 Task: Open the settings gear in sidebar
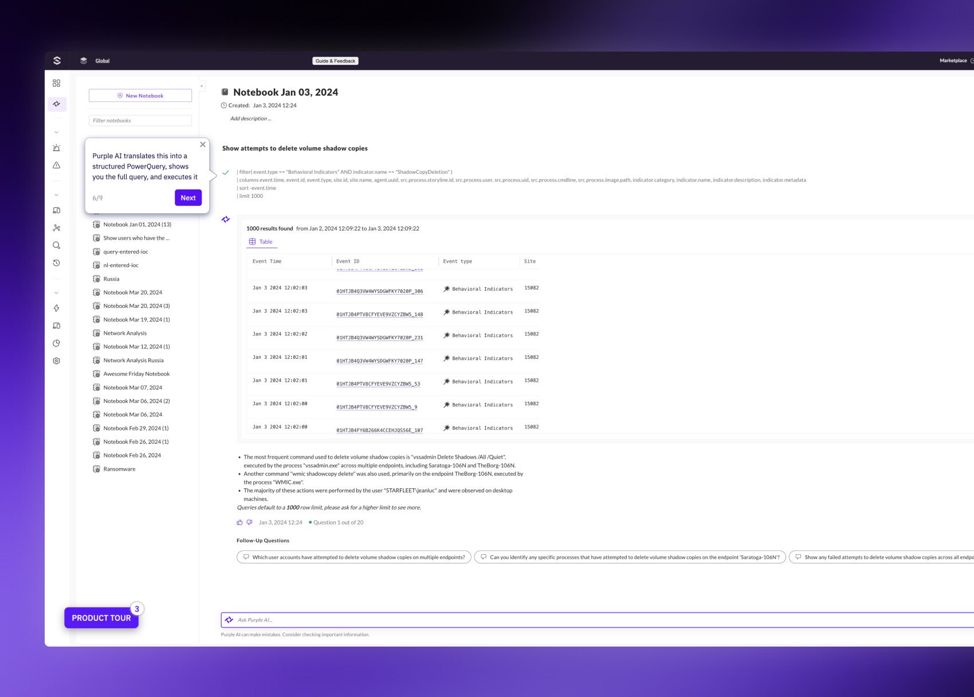click(56, 361)
